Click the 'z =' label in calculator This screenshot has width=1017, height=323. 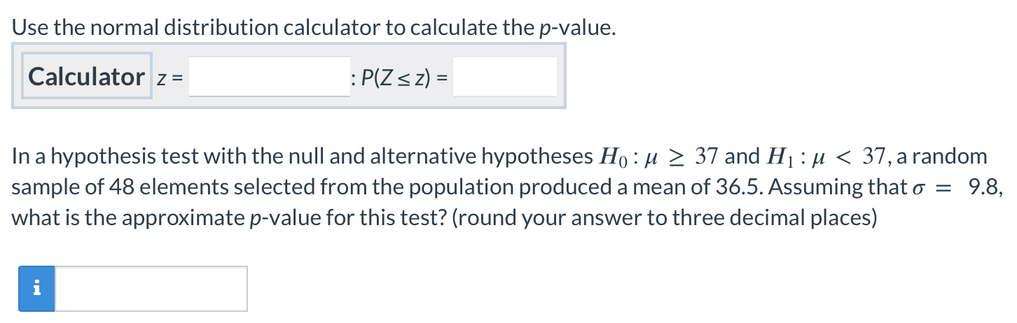coord(168,78)
